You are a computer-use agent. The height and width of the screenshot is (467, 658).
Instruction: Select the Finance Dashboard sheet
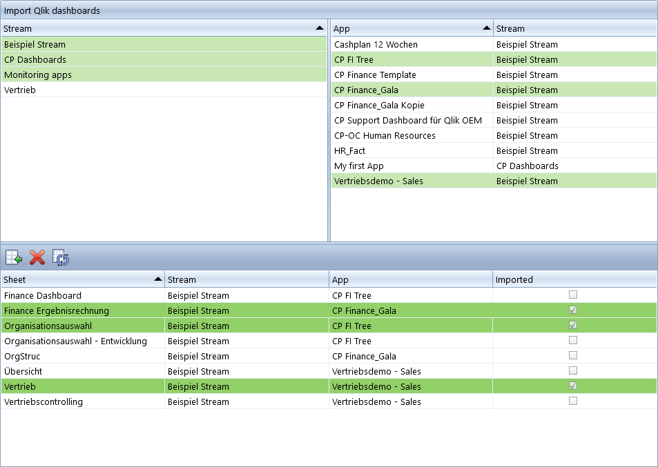coord(329,295)
